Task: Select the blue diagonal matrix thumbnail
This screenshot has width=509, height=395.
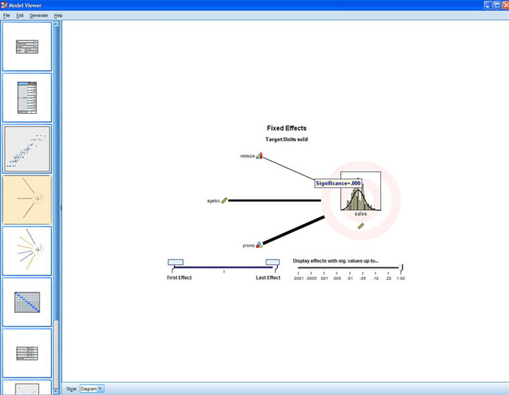Action: click(27, 302)
